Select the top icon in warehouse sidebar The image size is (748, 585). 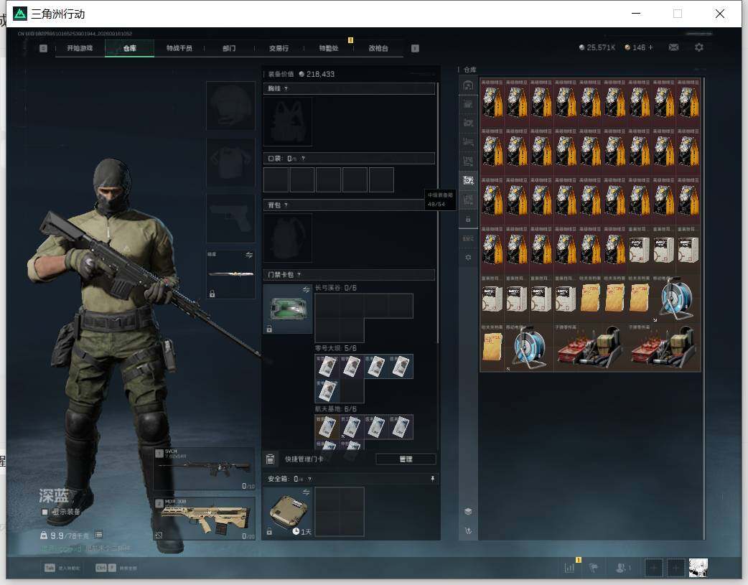point(468,85)
